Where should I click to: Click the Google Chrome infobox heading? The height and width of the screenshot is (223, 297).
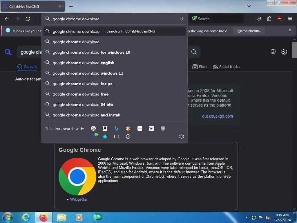coord(79,150)
